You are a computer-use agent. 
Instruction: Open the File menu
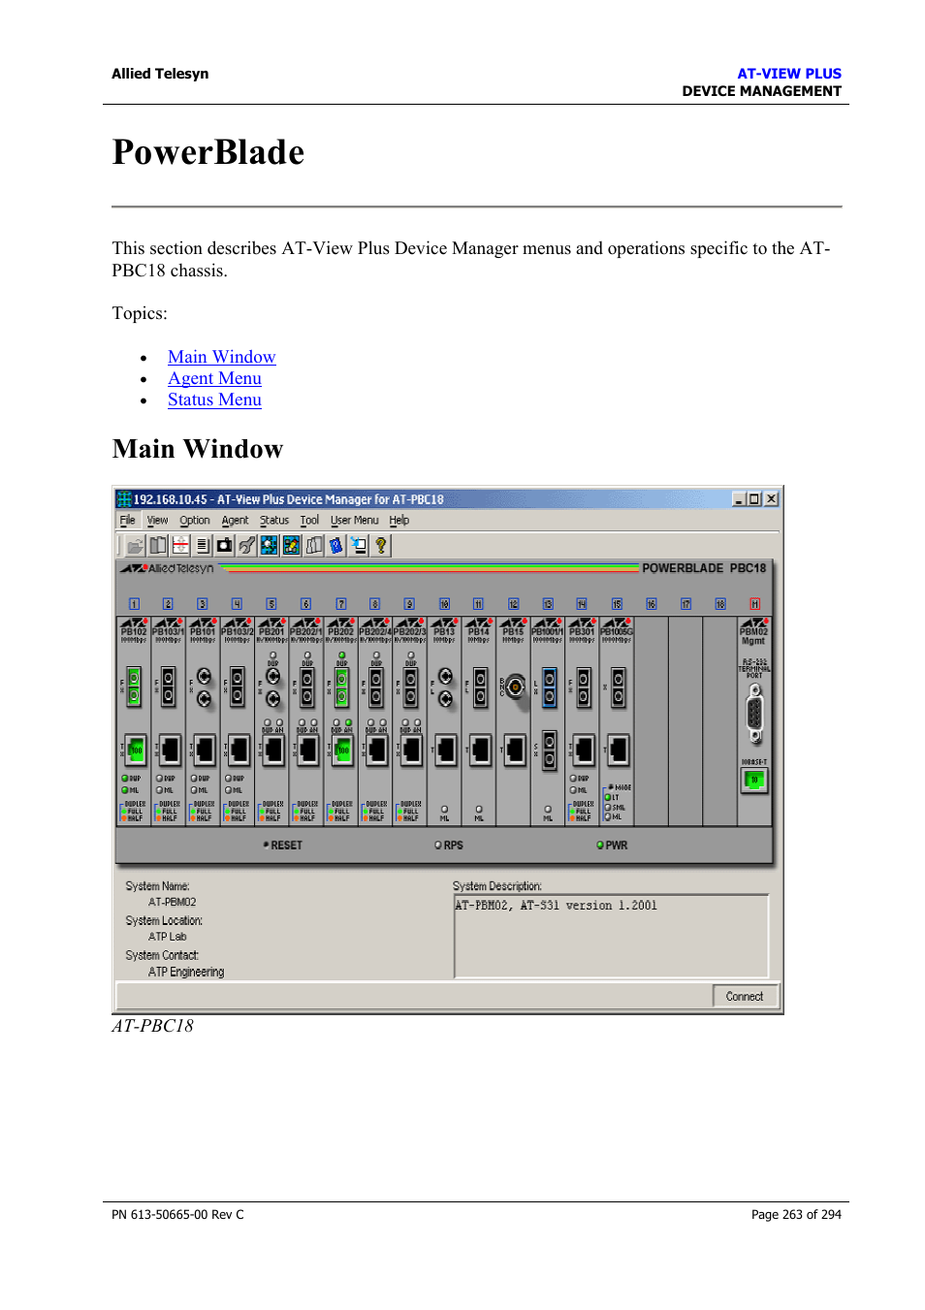tap(127, 521)
